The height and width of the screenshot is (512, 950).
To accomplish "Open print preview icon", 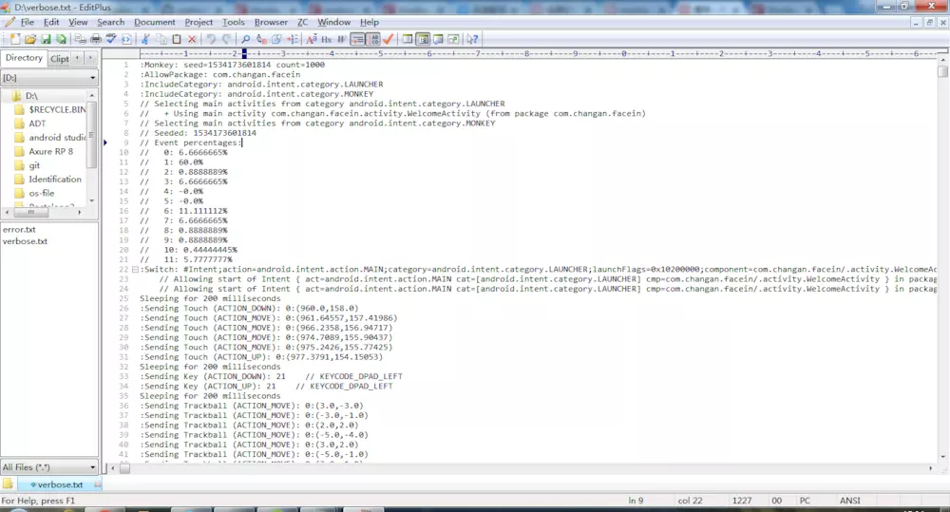I will 80,39.
